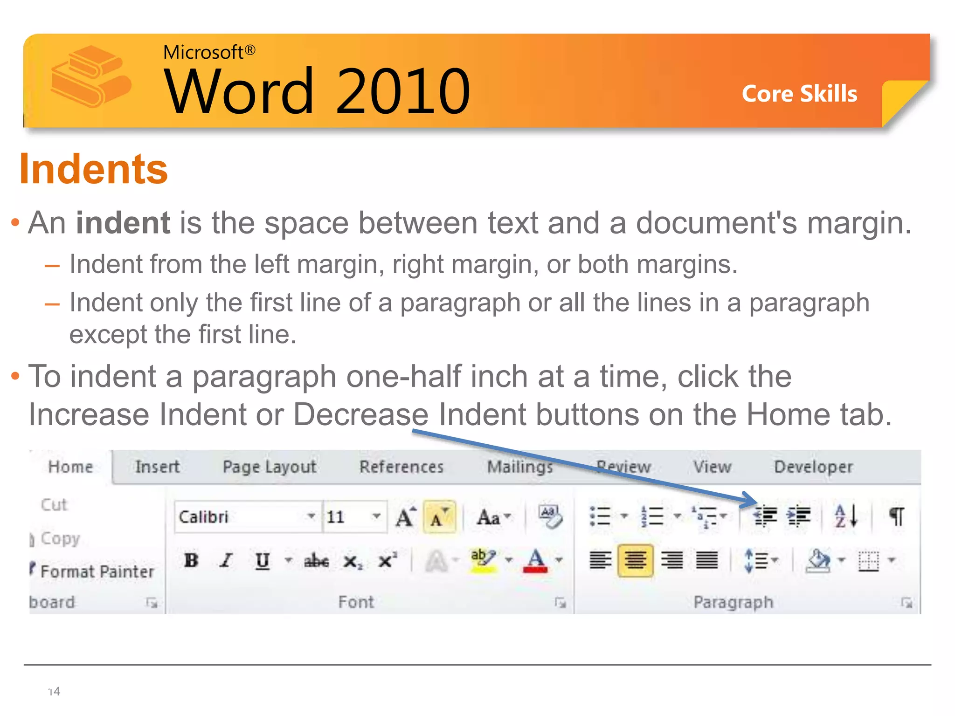The height and width of the screenshot is (716, 955).
Task: Click the Text Highlight Color icon
Action: (484, 560)
